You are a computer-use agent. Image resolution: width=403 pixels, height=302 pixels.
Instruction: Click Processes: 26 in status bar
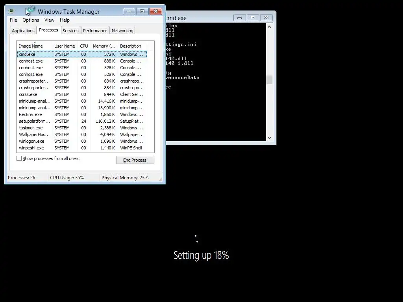[x=22, y=178]
